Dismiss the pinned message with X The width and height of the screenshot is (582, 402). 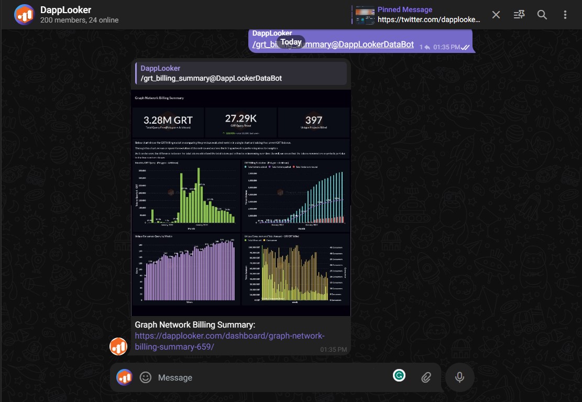(496, 15)
